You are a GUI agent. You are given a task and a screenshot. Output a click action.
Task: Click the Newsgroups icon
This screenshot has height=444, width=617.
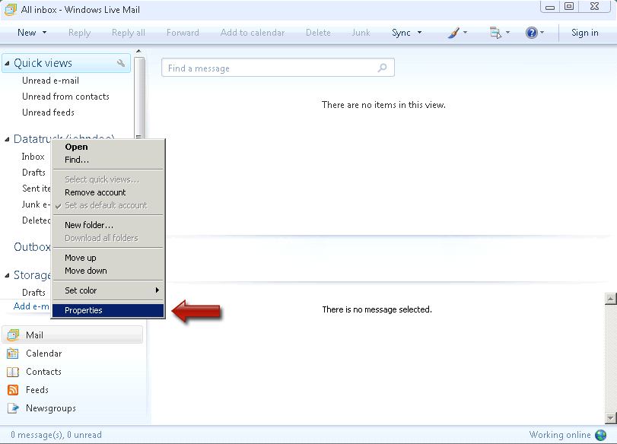13,408
